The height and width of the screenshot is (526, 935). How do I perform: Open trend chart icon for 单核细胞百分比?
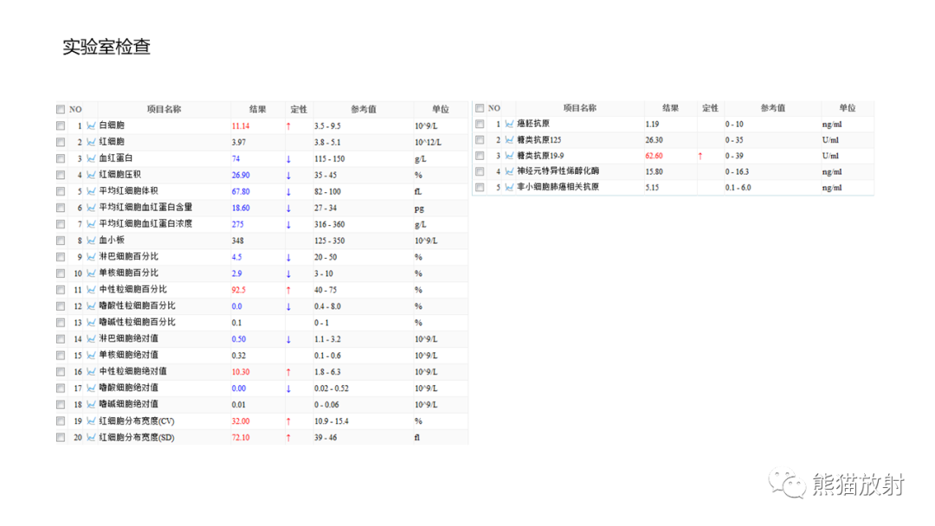91,273
